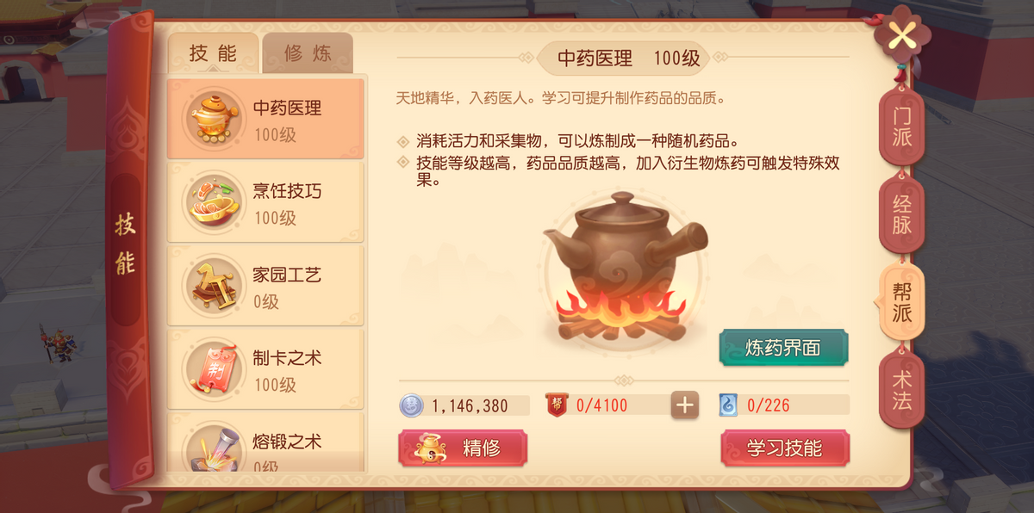Screen dimensions: 1034x513
Task: Switch to the 修炼 tab
Action: (308, 53)
